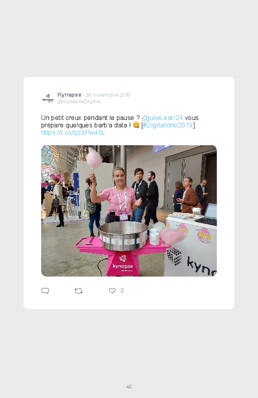Click the pink data sticker on counter
Viewport: 258px width, 398px height.
click(204, 235)
